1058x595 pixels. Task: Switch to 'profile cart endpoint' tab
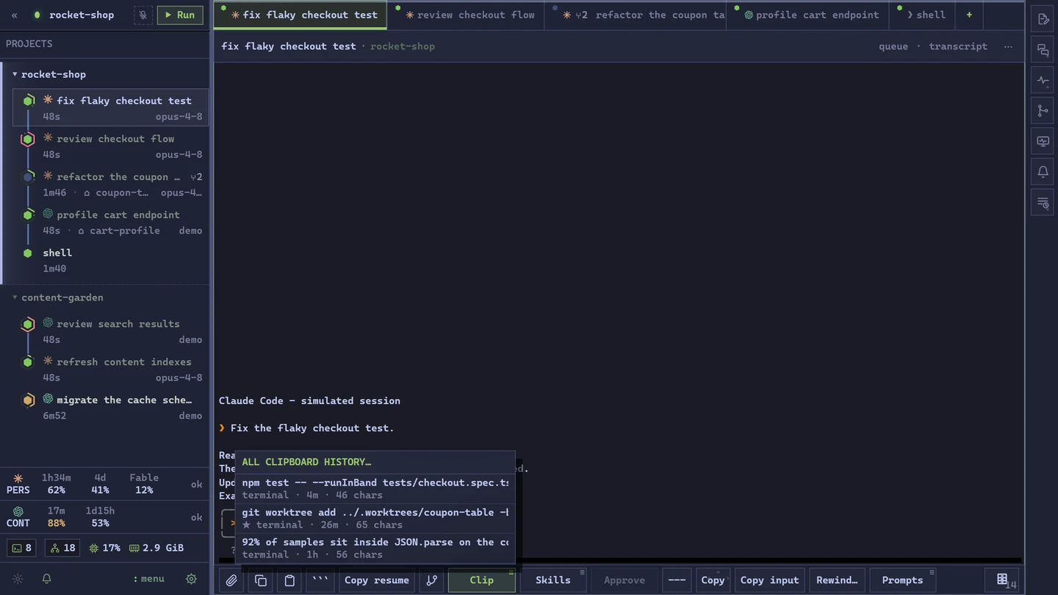tap(807, 15)
